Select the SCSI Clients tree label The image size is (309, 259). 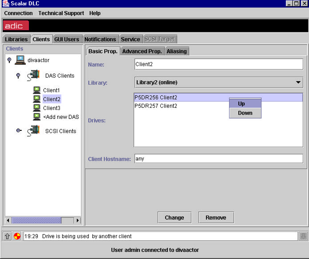(61, 131)
